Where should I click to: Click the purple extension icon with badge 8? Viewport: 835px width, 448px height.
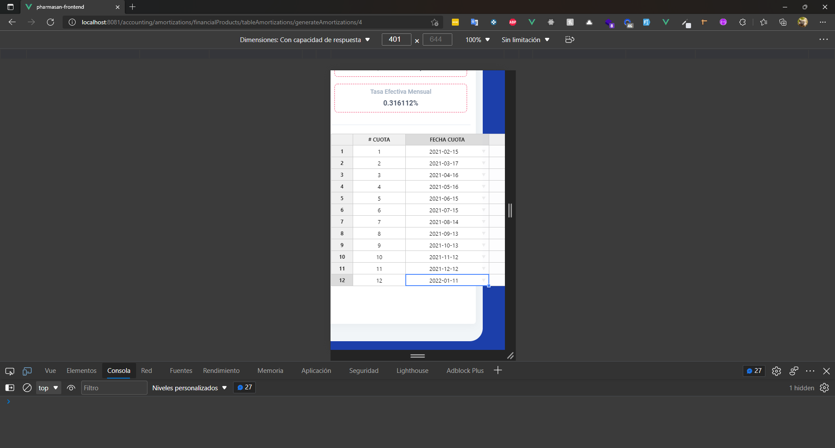[609, 23]
